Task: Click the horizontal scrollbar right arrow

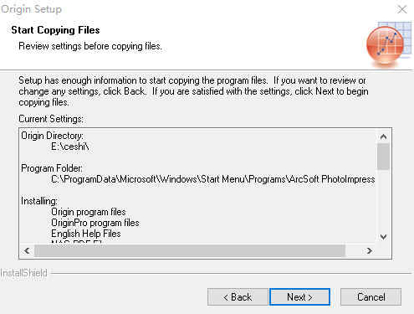Action: pos(370,250)
